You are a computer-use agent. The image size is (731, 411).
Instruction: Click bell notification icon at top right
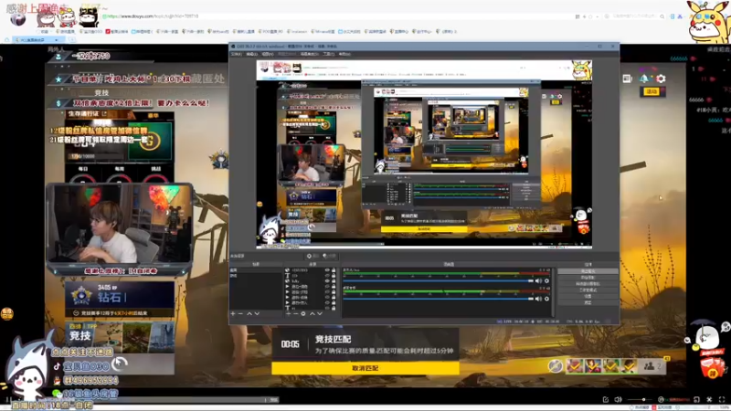644,79
